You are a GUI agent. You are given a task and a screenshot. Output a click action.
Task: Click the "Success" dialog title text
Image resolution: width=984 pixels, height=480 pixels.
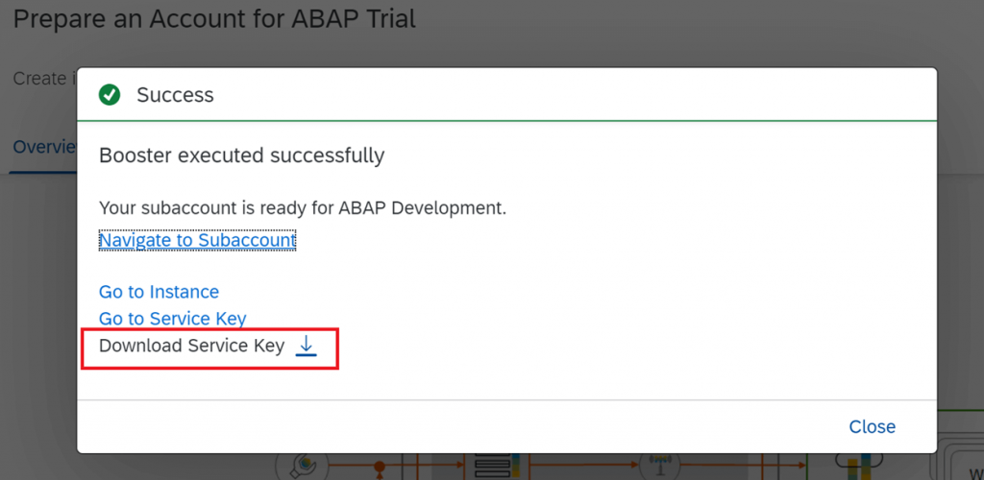click(175, 95)
